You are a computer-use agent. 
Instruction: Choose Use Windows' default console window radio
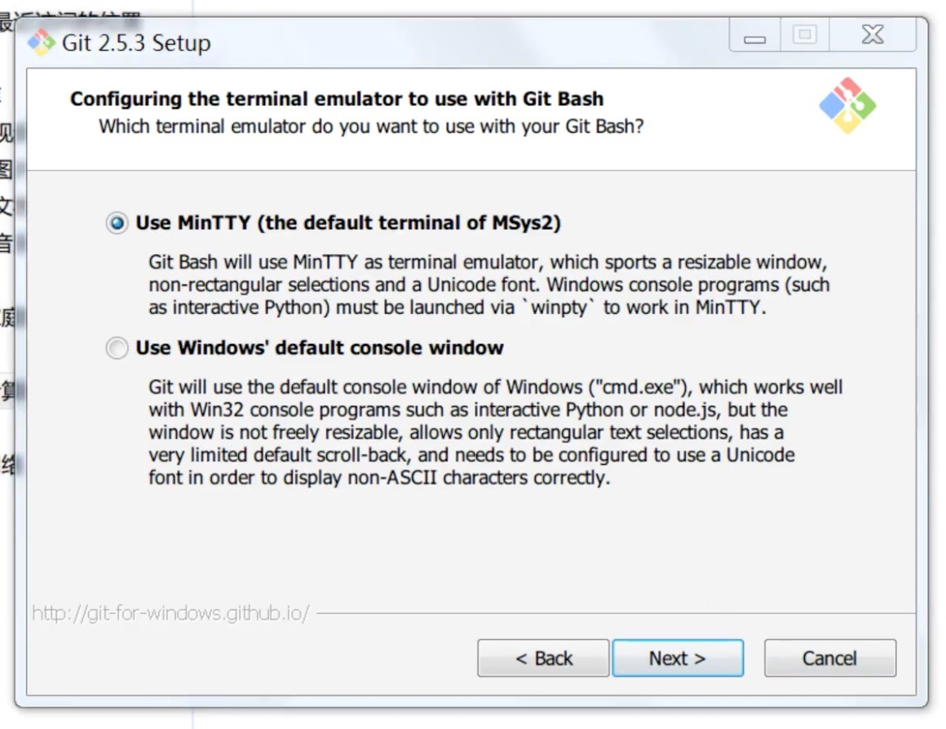[x=117, y=349]
